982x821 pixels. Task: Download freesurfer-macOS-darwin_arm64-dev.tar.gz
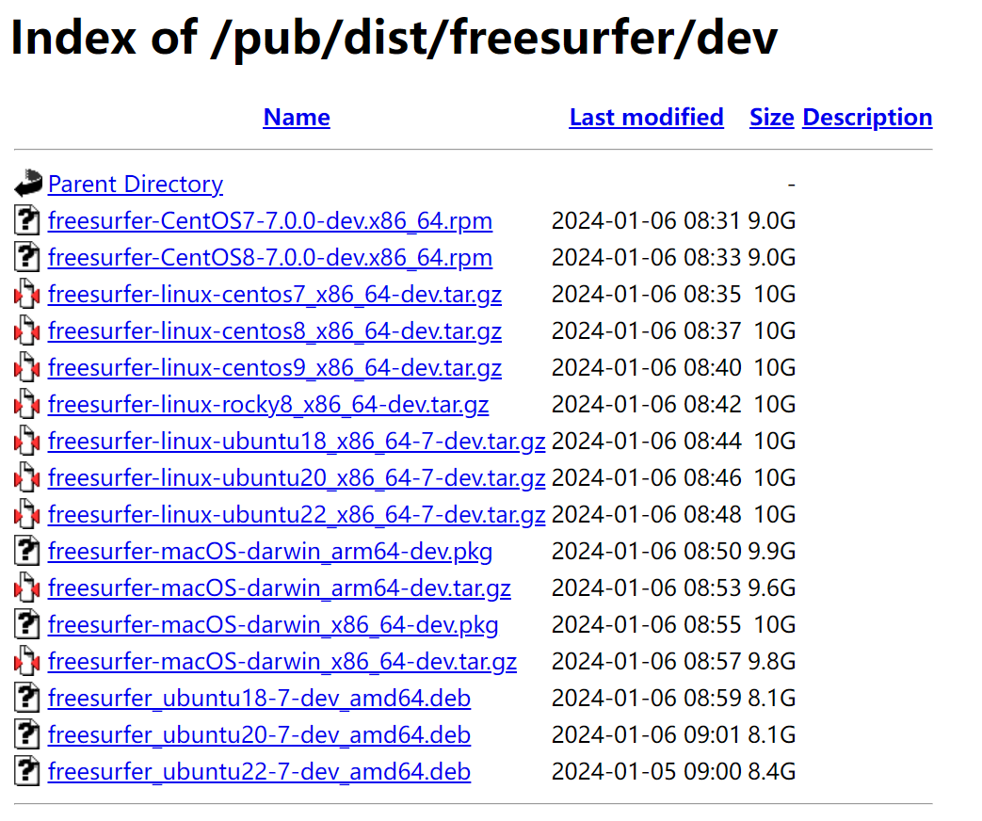pyautogui.click(x=280, y=588)
